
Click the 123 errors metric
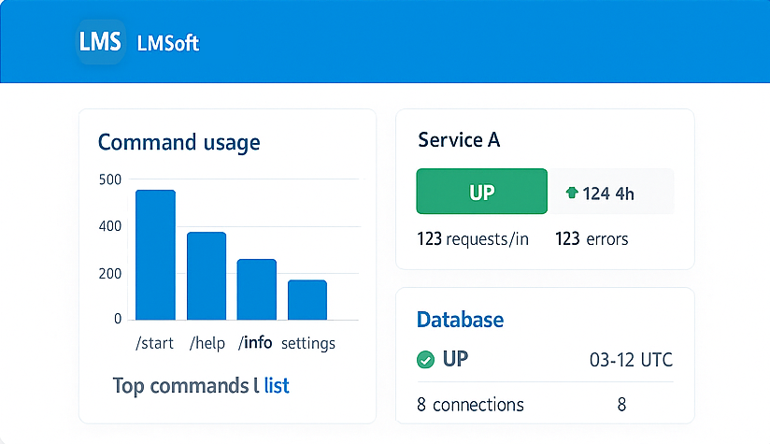592,239
